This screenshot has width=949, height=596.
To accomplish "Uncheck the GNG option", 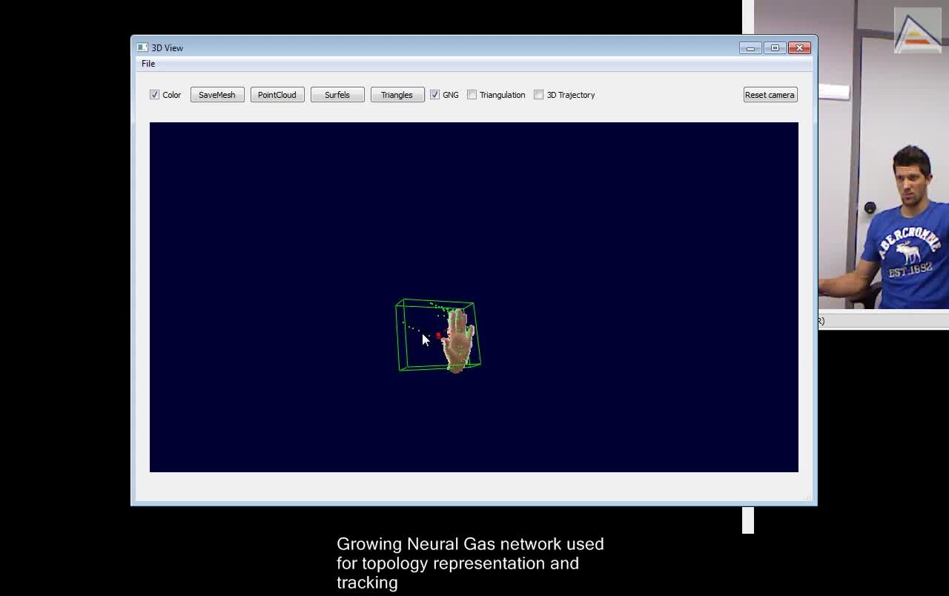I will click(434, 95).
